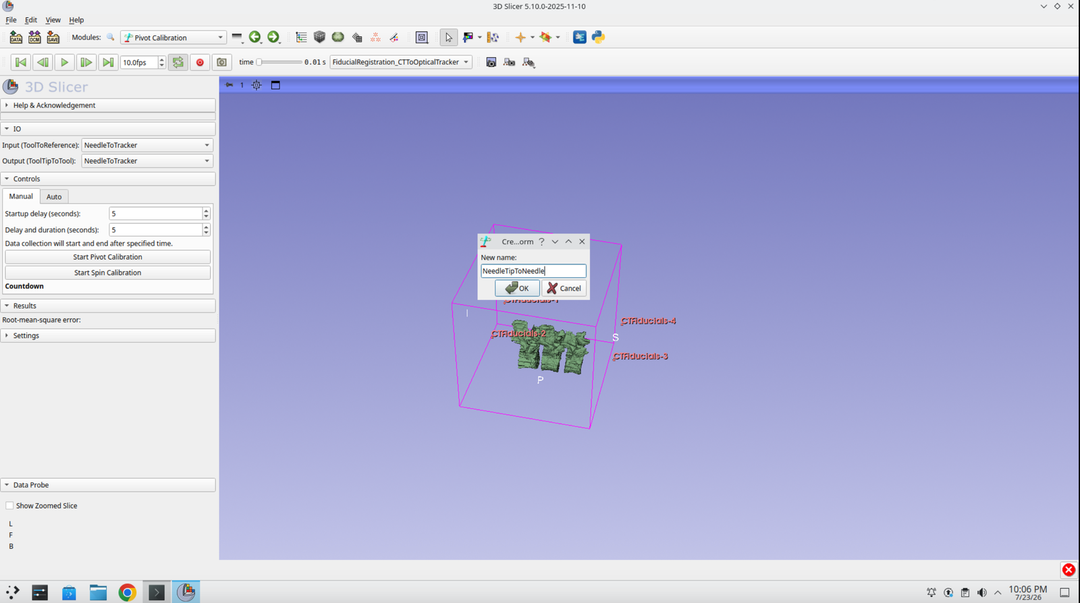
Task: Toggle sequence loop playback button
Action: [178, 62]
